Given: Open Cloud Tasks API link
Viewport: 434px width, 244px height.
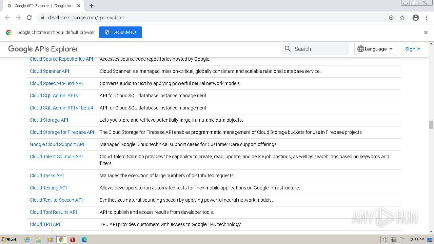Looking at the screenshot, I should (x=47, y=176).
